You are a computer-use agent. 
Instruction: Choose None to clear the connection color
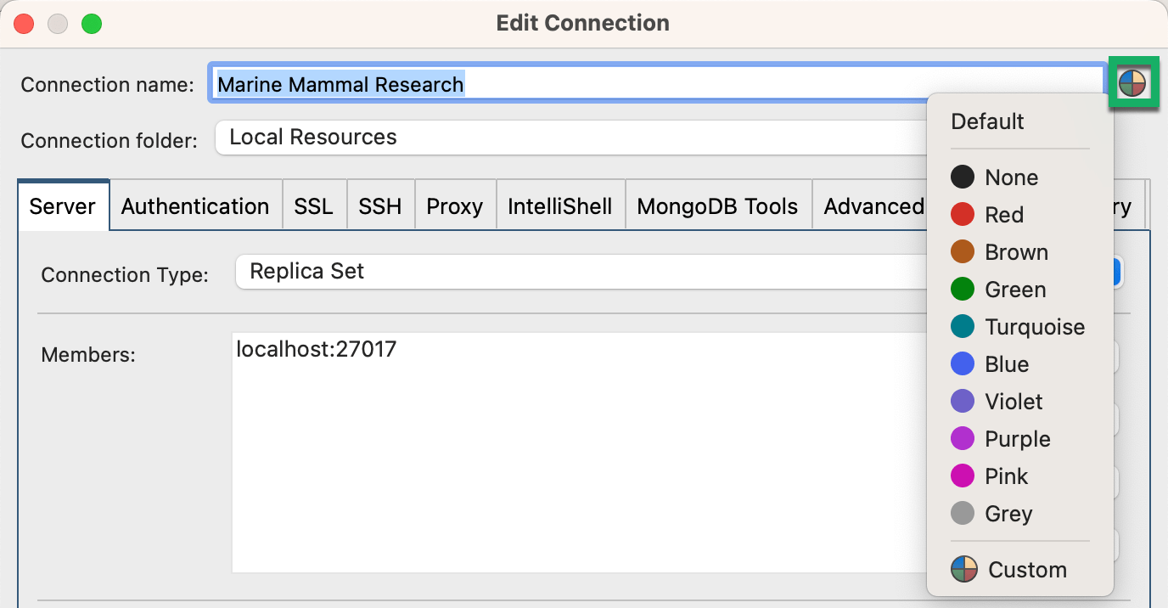pos(1010,177)
